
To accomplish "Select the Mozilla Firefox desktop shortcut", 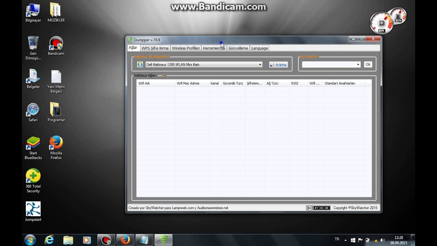I will point(56,148).
